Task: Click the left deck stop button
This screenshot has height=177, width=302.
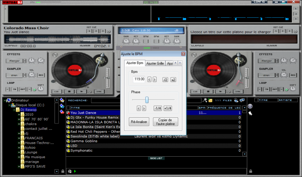Action: pyautogui.click(x=68, y=91)
